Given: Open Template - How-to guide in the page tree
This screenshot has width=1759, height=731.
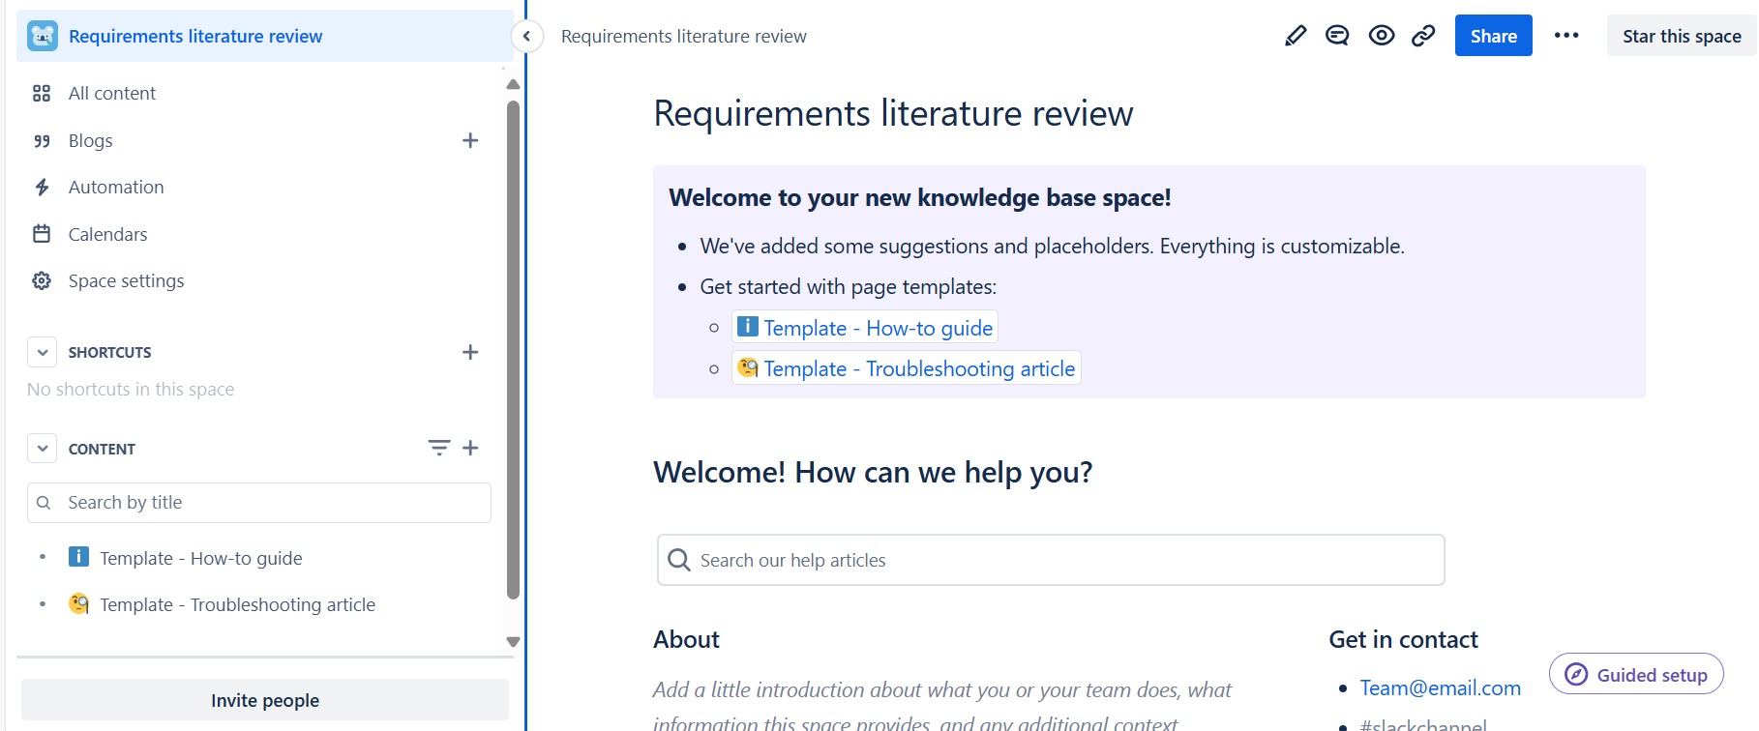Looking at the screenshot, I should coord(201,558).
